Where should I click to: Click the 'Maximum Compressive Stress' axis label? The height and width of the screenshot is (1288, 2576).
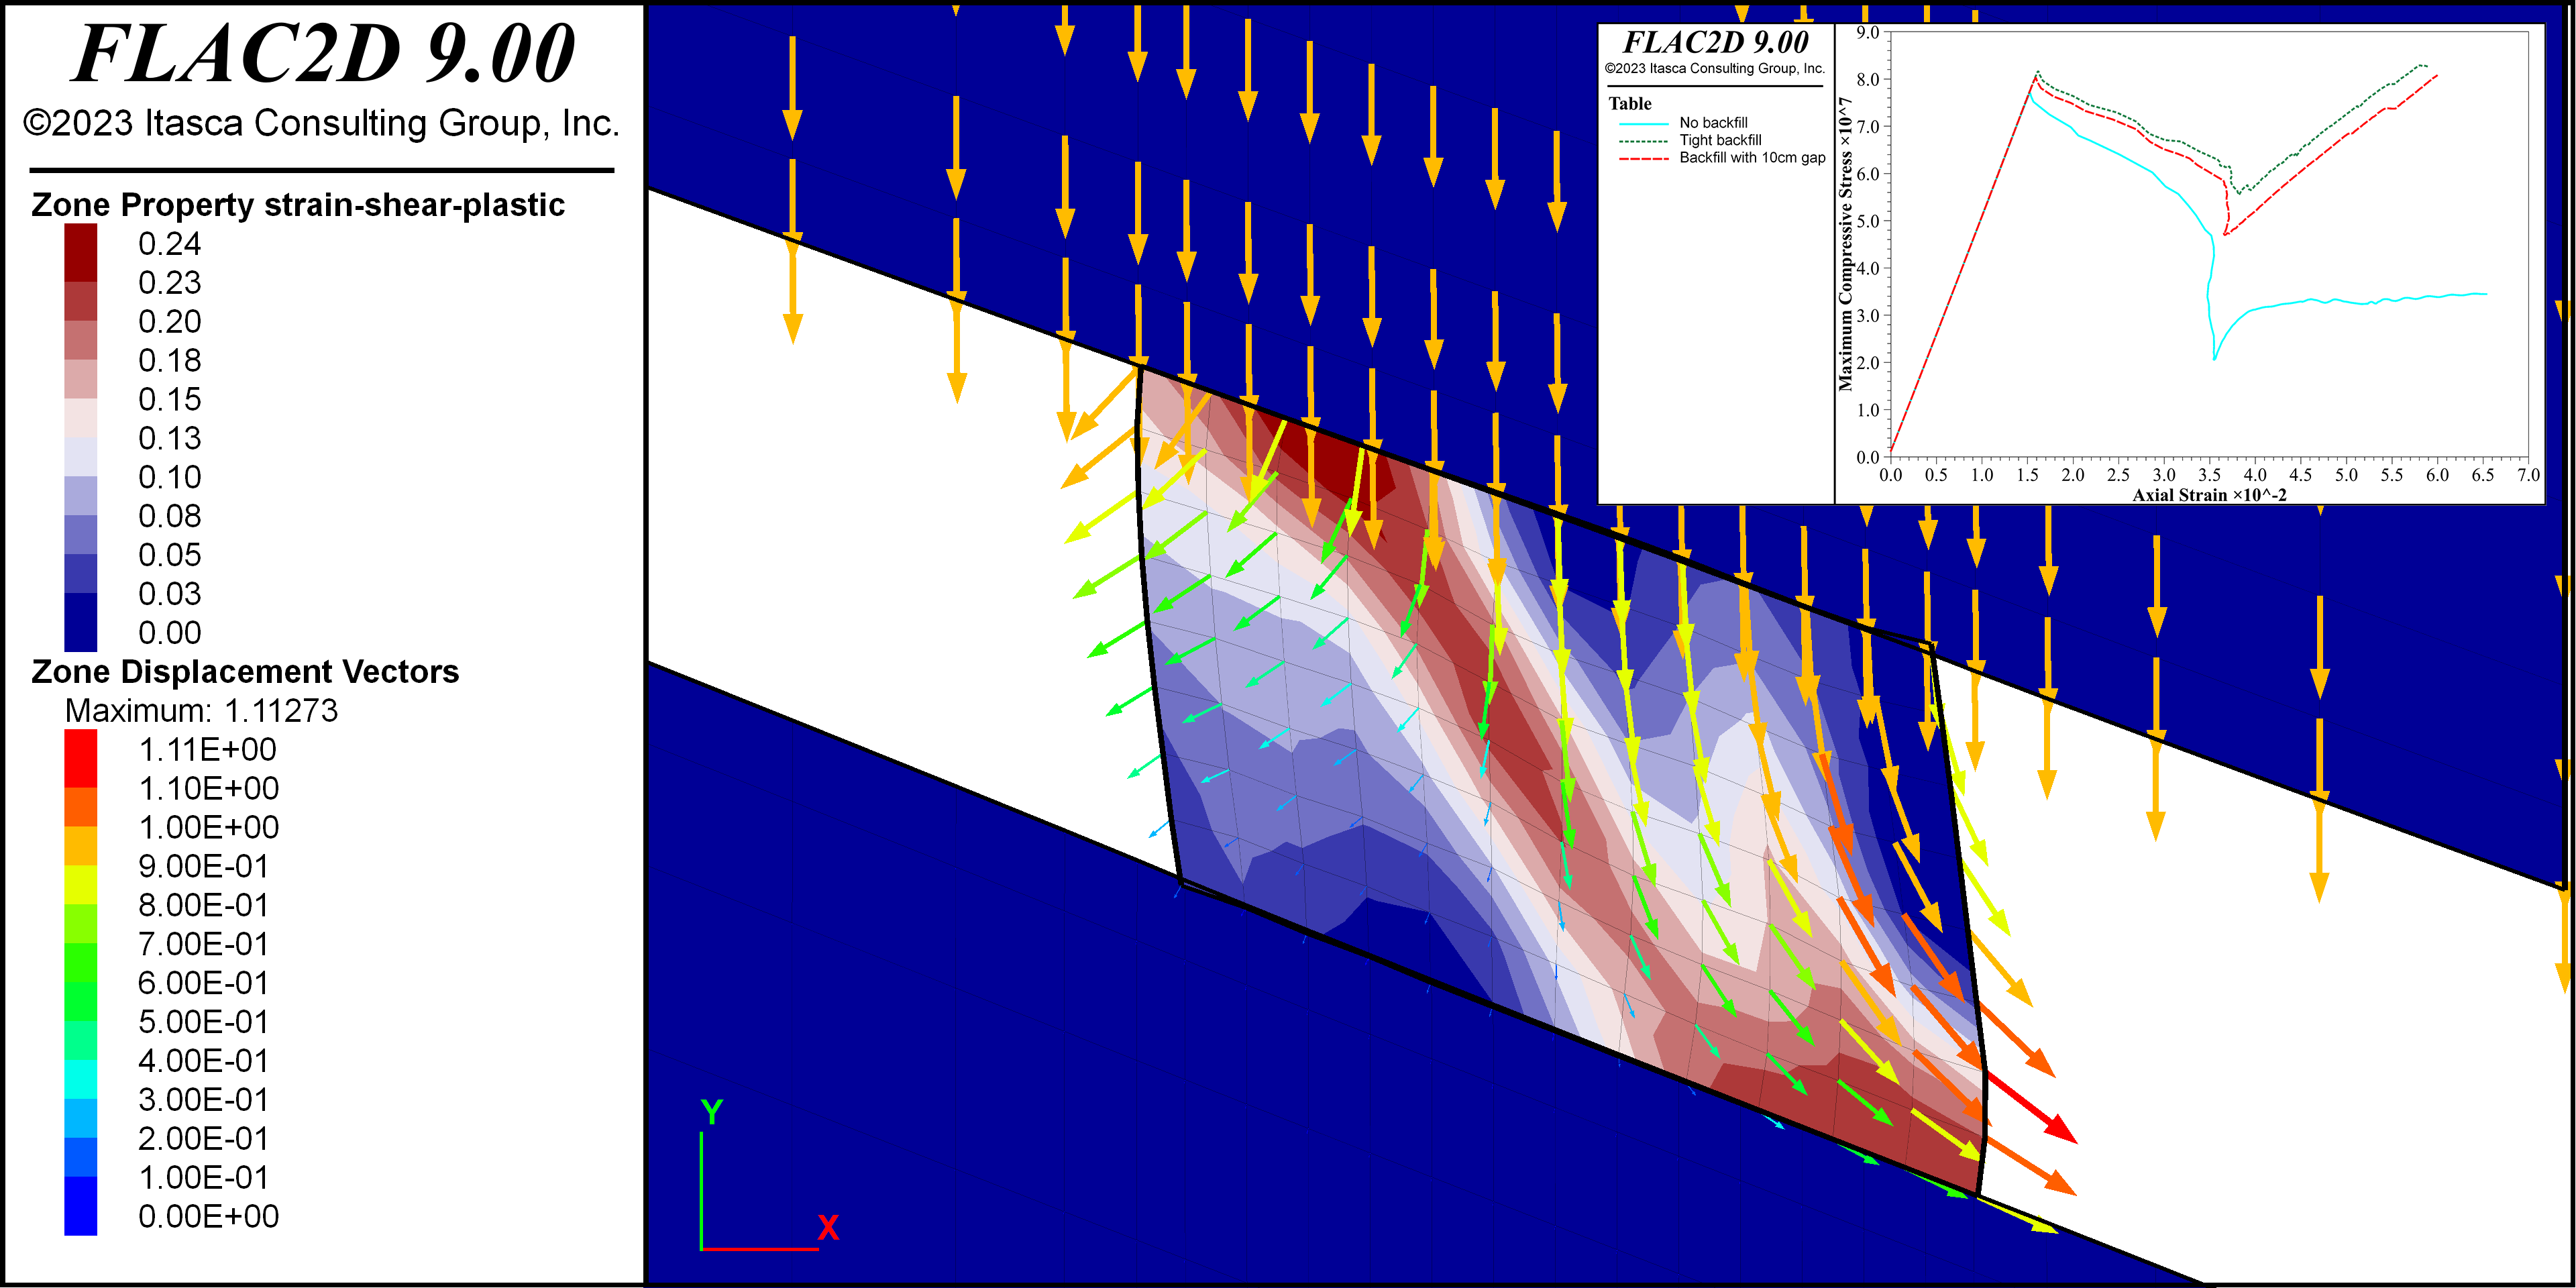point(1845,244)
